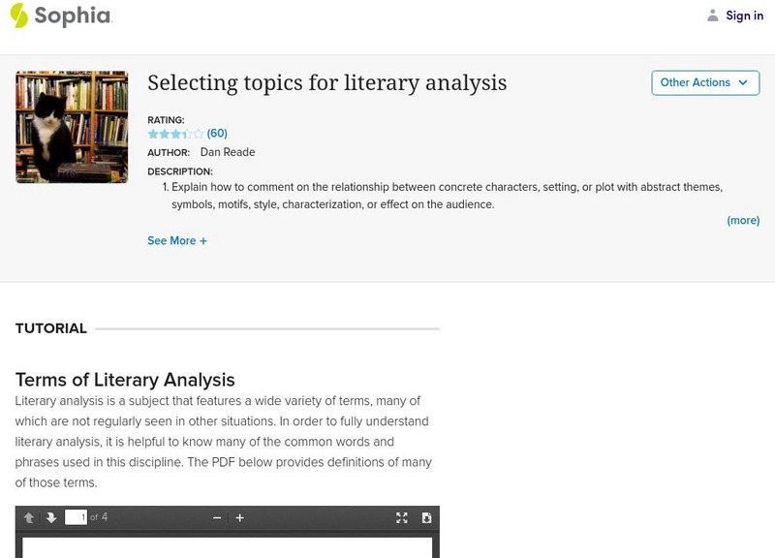Viewport: 775px width, 558px height.
Task: Click the cat bookshelf thumbnail
Action: [x=72, y=127]
